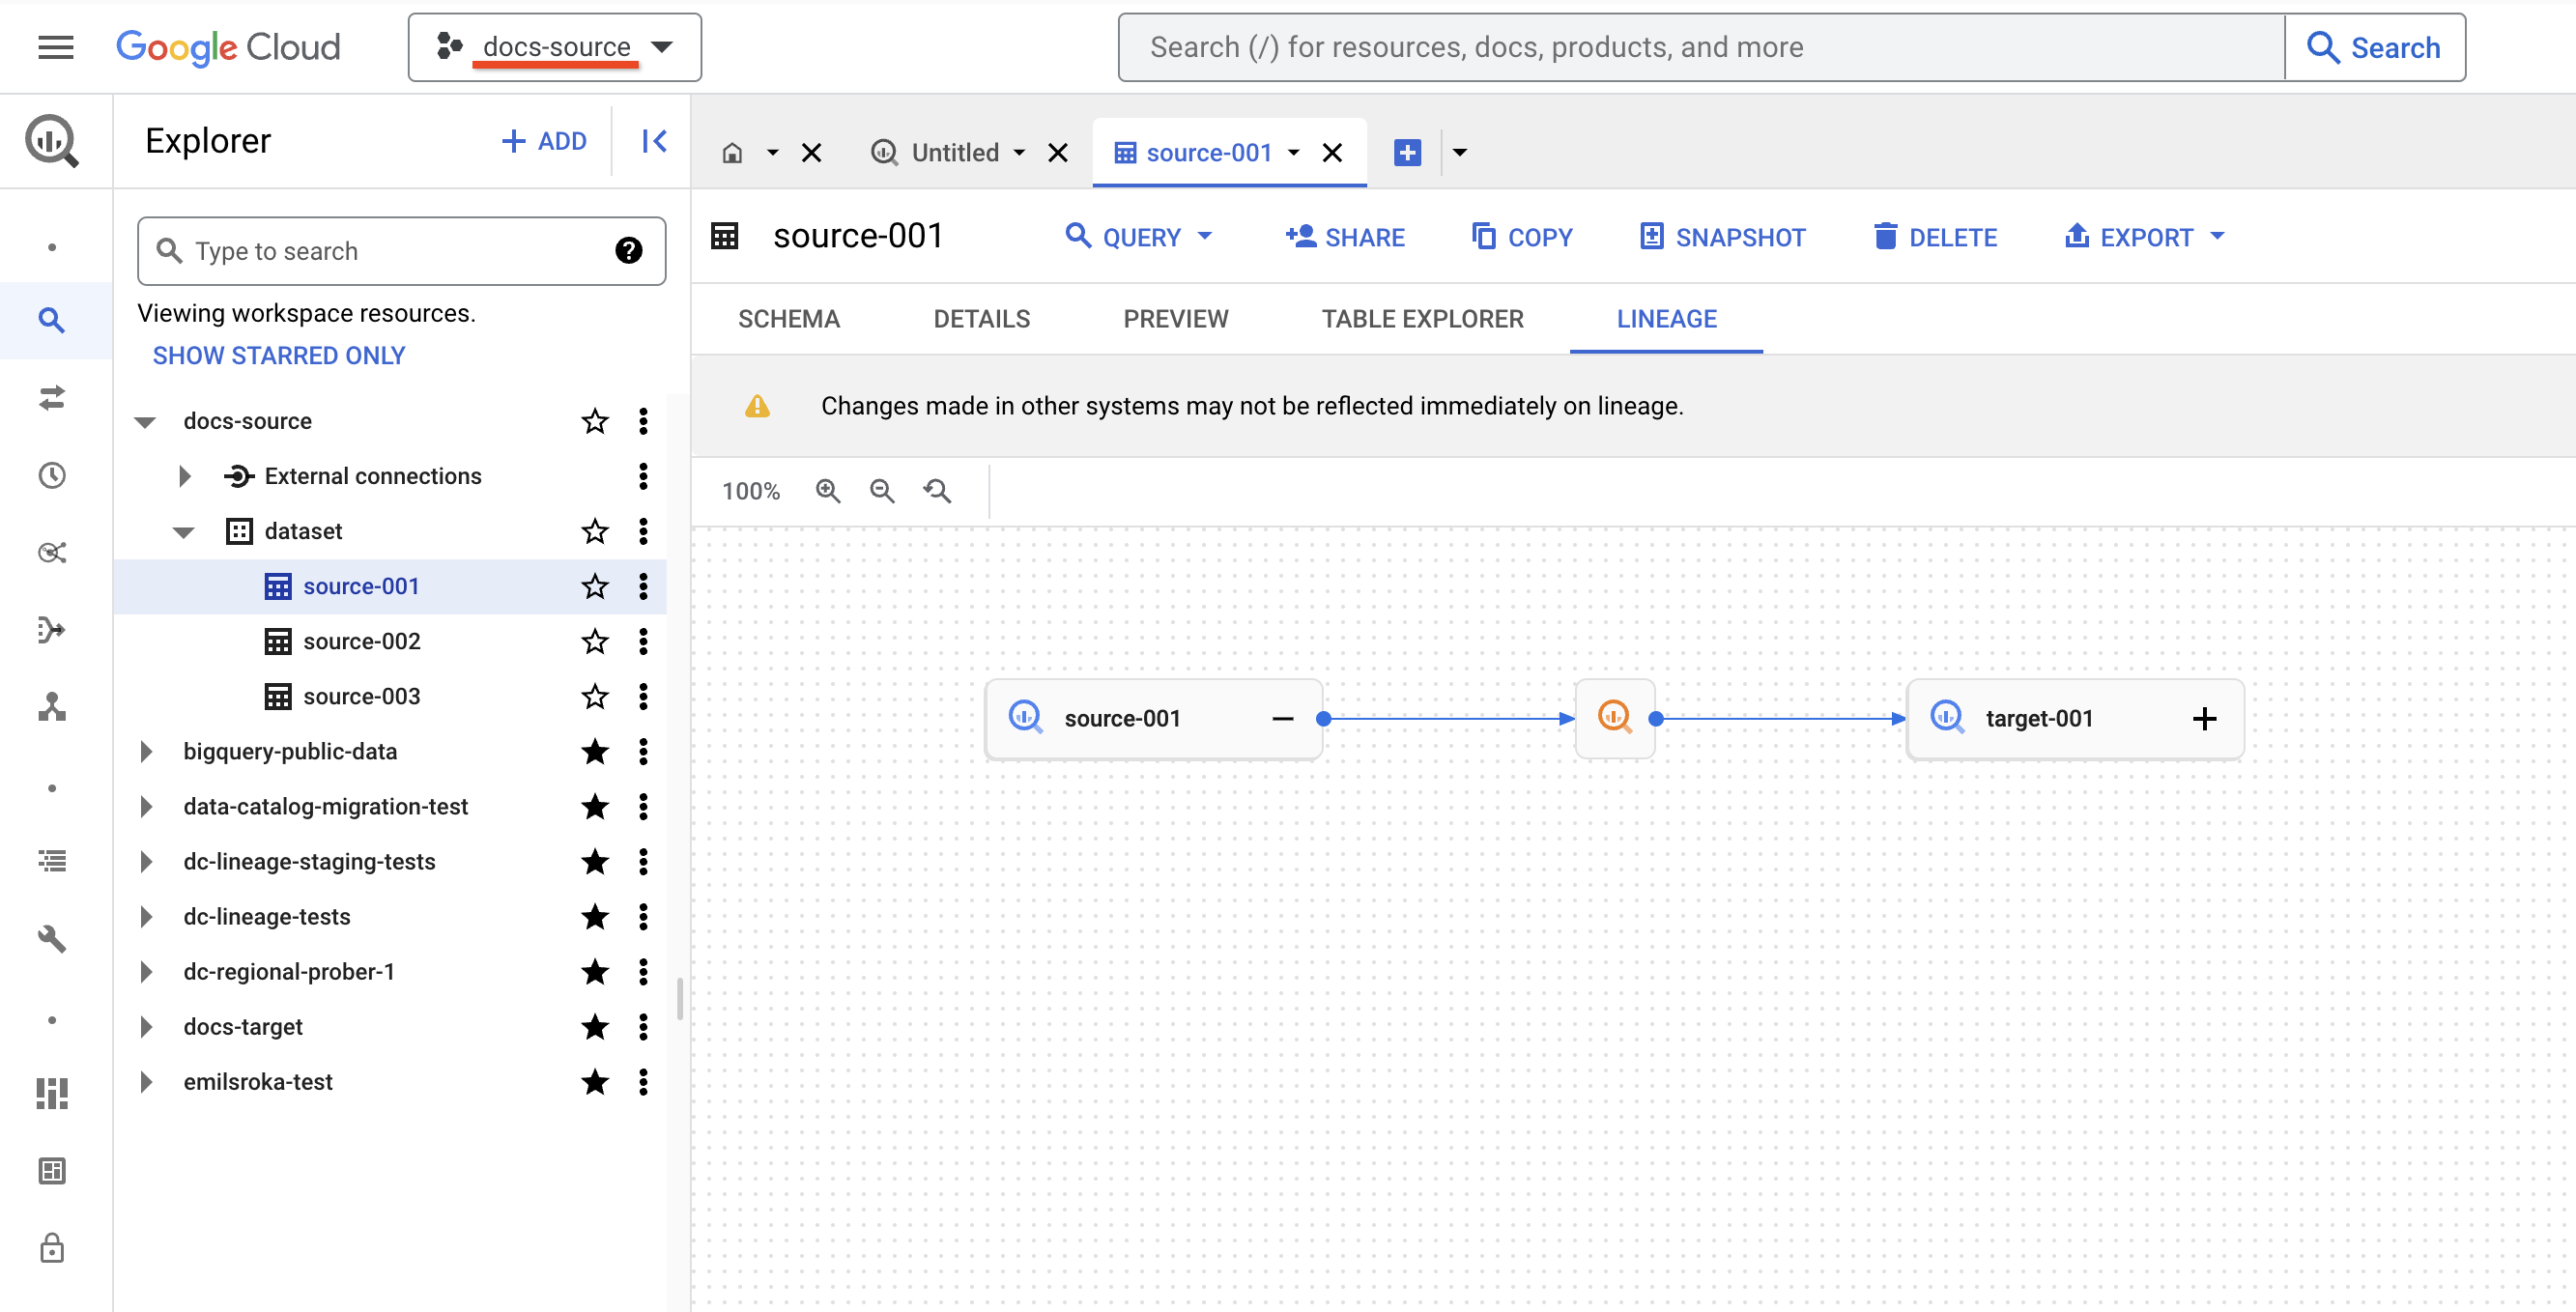2576x1312 pixels.
Task: Select the SCHEMA tab
Action: click(787, 316)
